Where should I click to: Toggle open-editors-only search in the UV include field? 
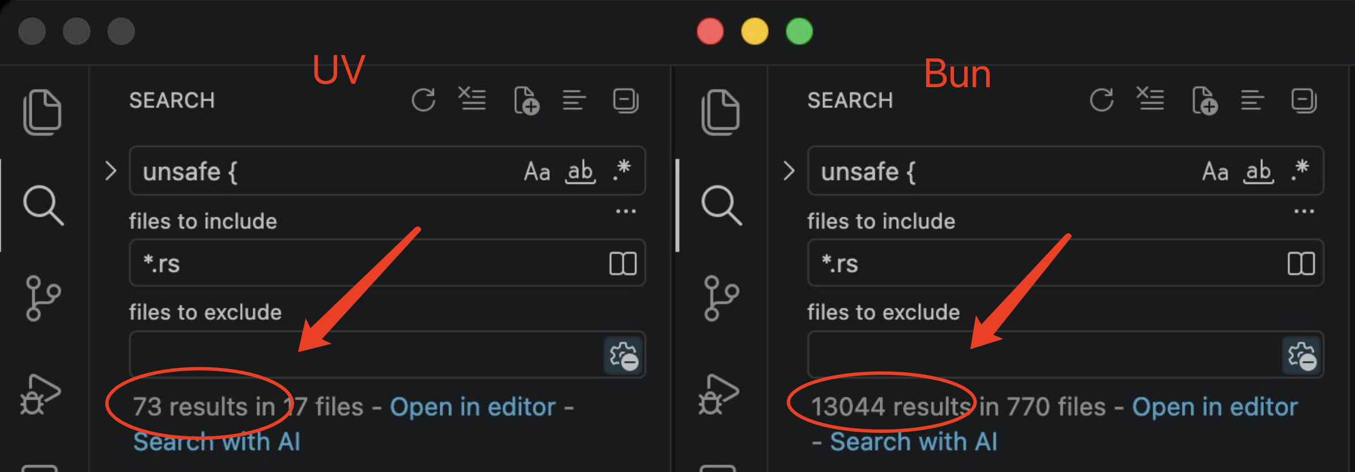pos(623,264)
